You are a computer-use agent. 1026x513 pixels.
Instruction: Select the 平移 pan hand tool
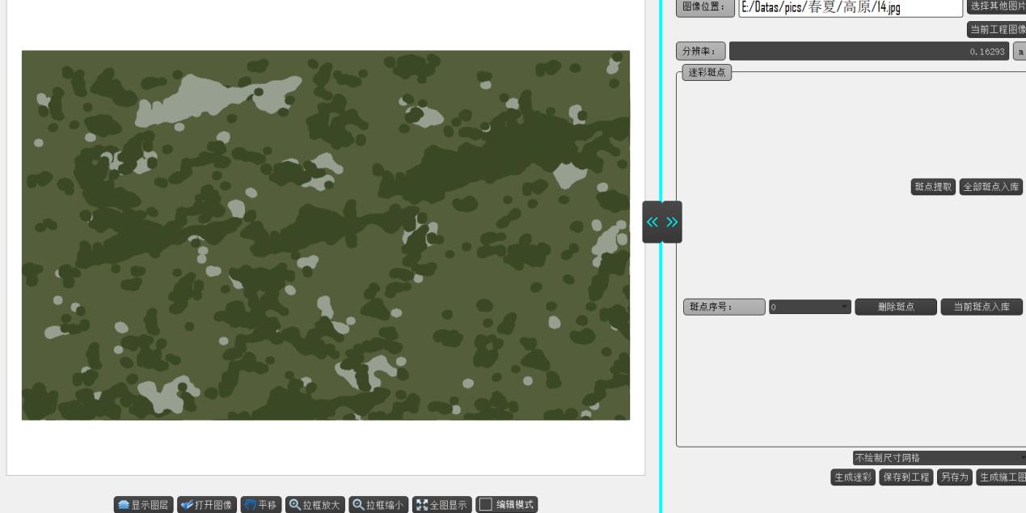tap(260, 505)
